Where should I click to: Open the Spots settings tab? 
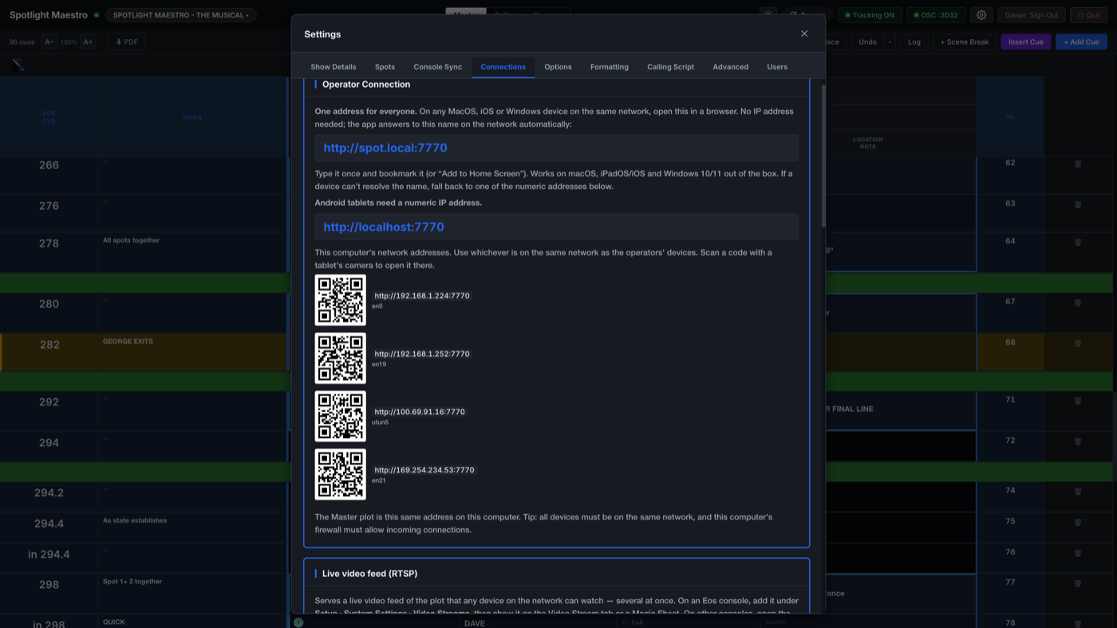(x=385, y=67)
